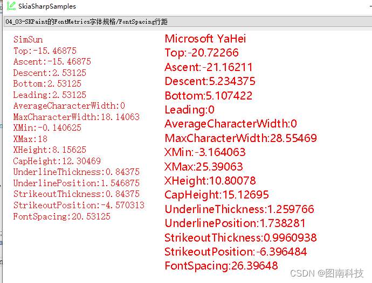Click the SkiaSharpSamples window title text
Viewport: 372px width, 283px height.
click(x=47, y=6)
